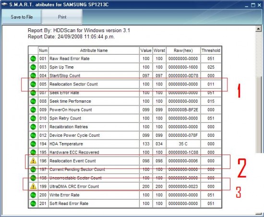
Task: Click raw value 0000000B-BF2E
Action: [x=183, y=110]
